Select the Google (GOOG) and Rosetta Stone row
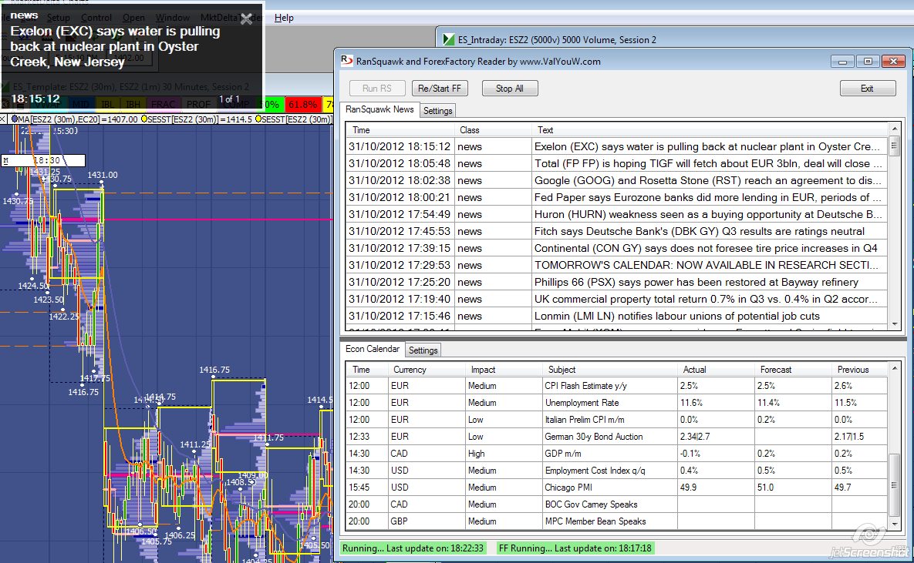Viewport: 914px width, 563px height. (617, 180)
